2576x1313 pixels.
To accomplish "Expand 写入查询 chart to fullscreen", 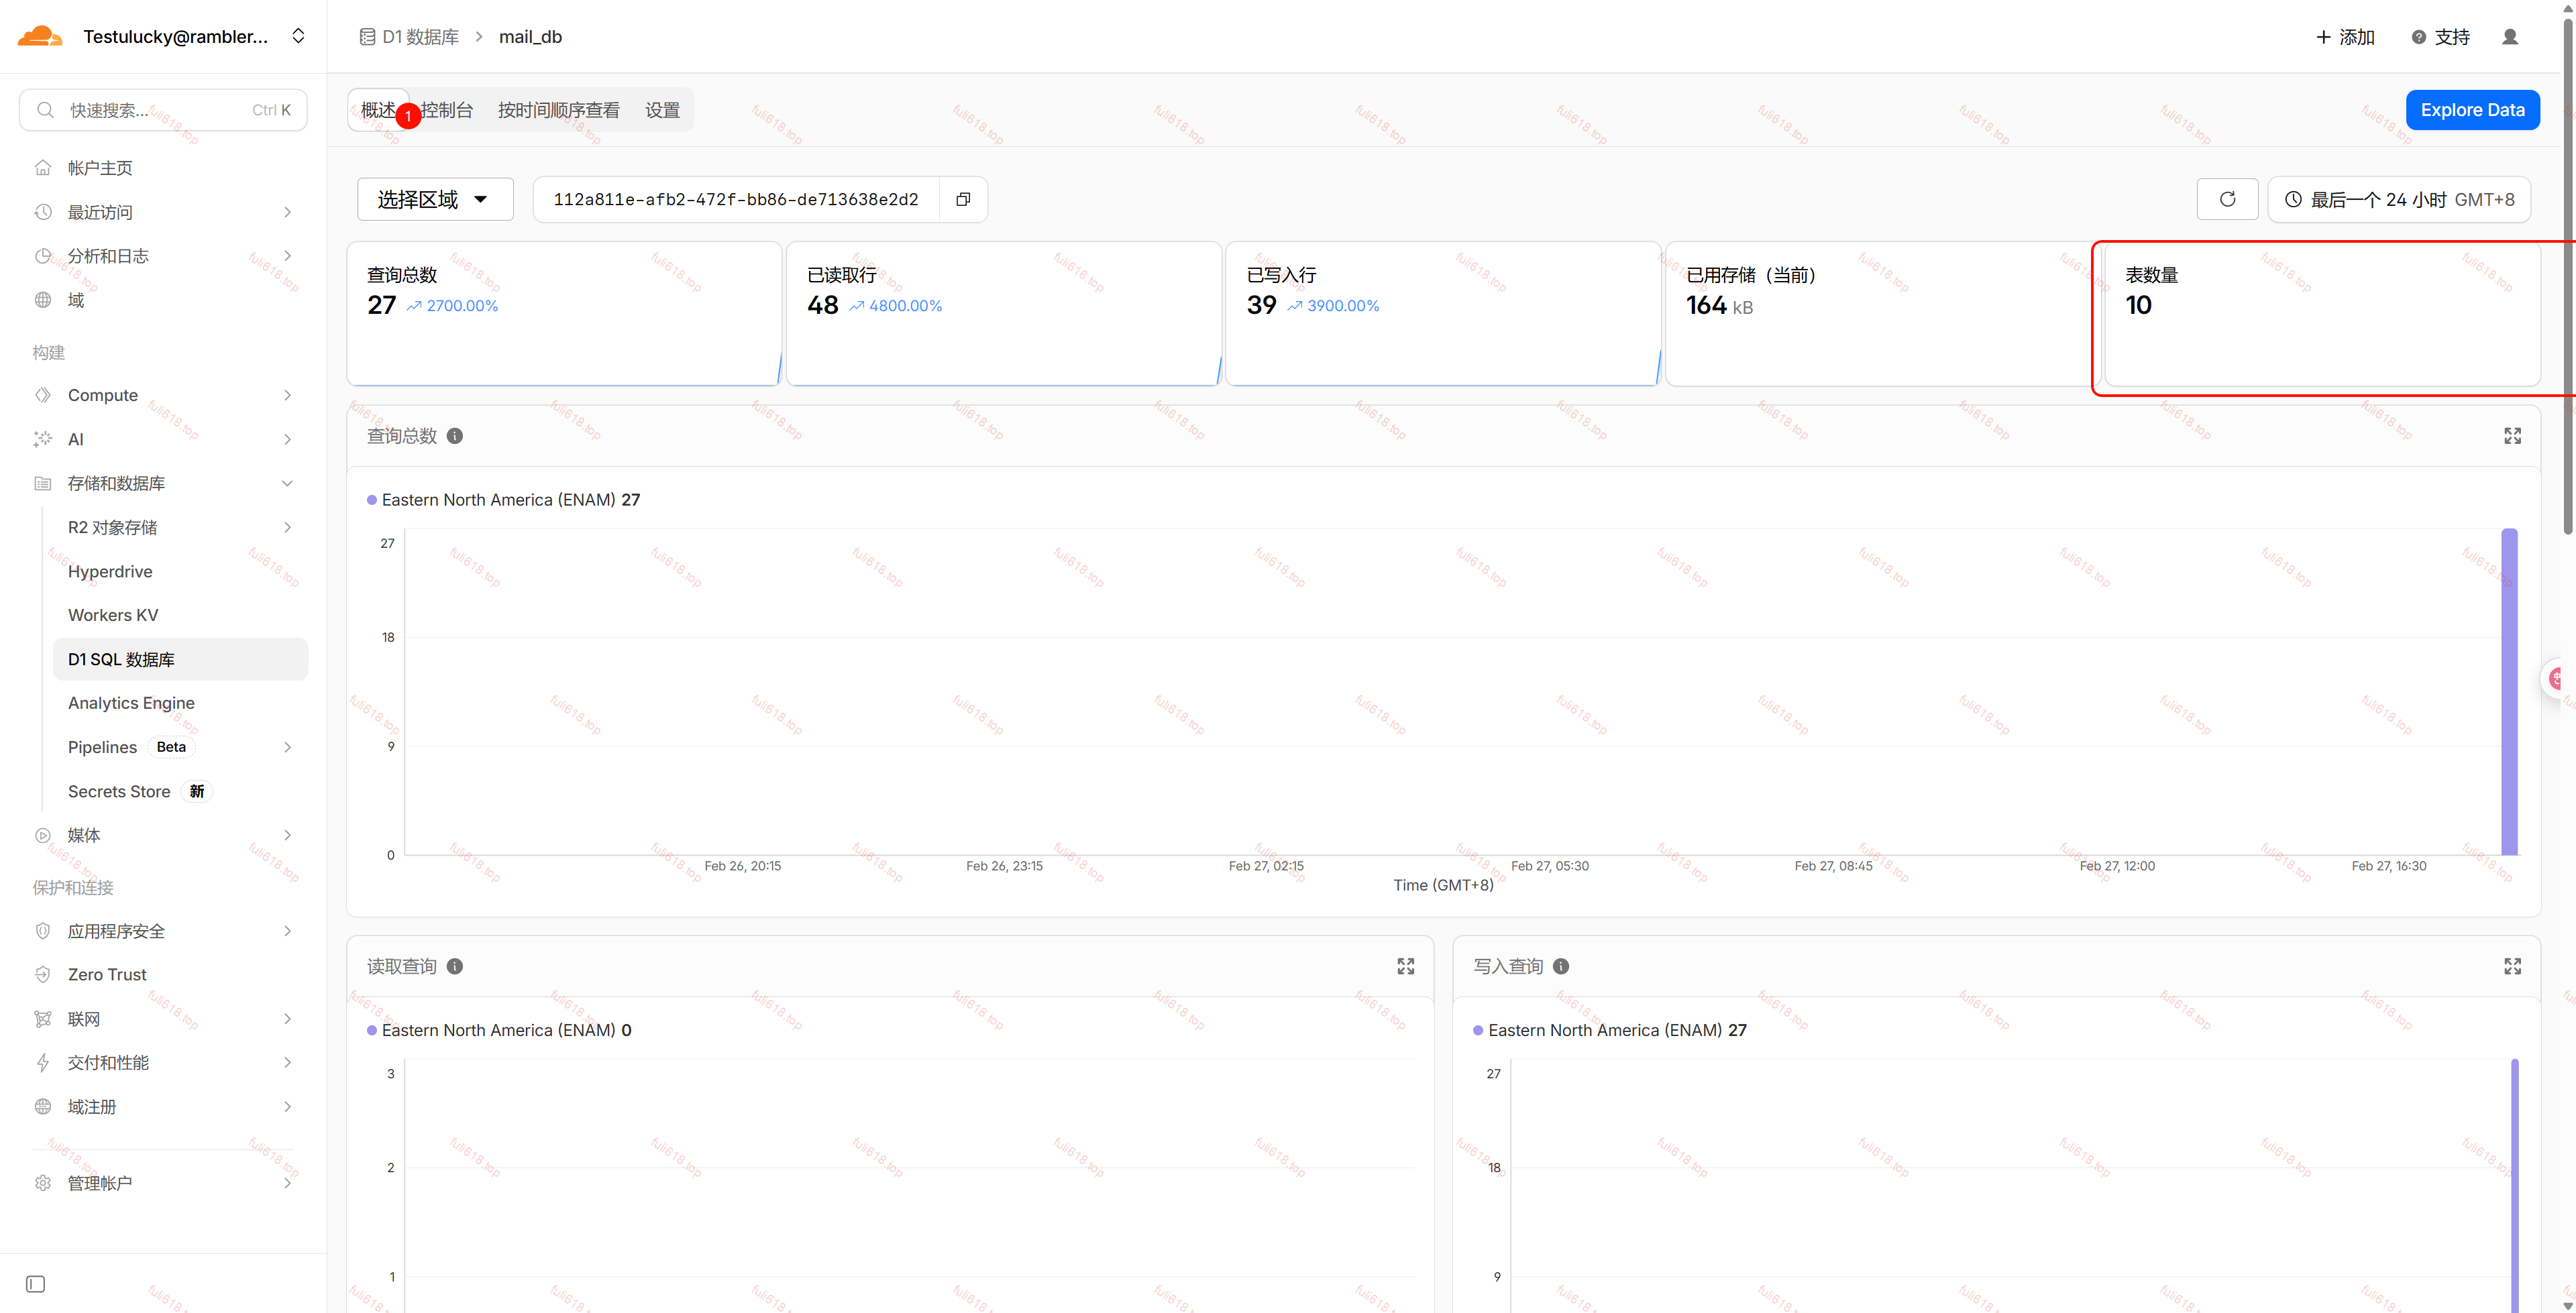I will (x=2512, y=966).
